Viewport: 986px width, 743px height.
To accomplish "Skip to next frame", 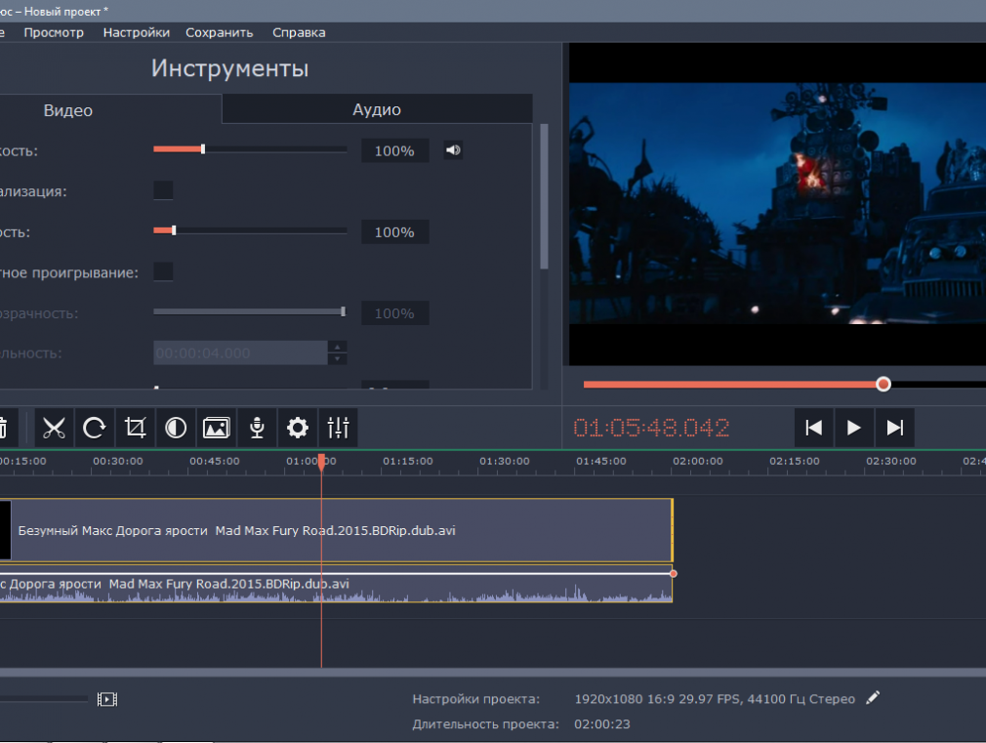I will tap(895, 428).
